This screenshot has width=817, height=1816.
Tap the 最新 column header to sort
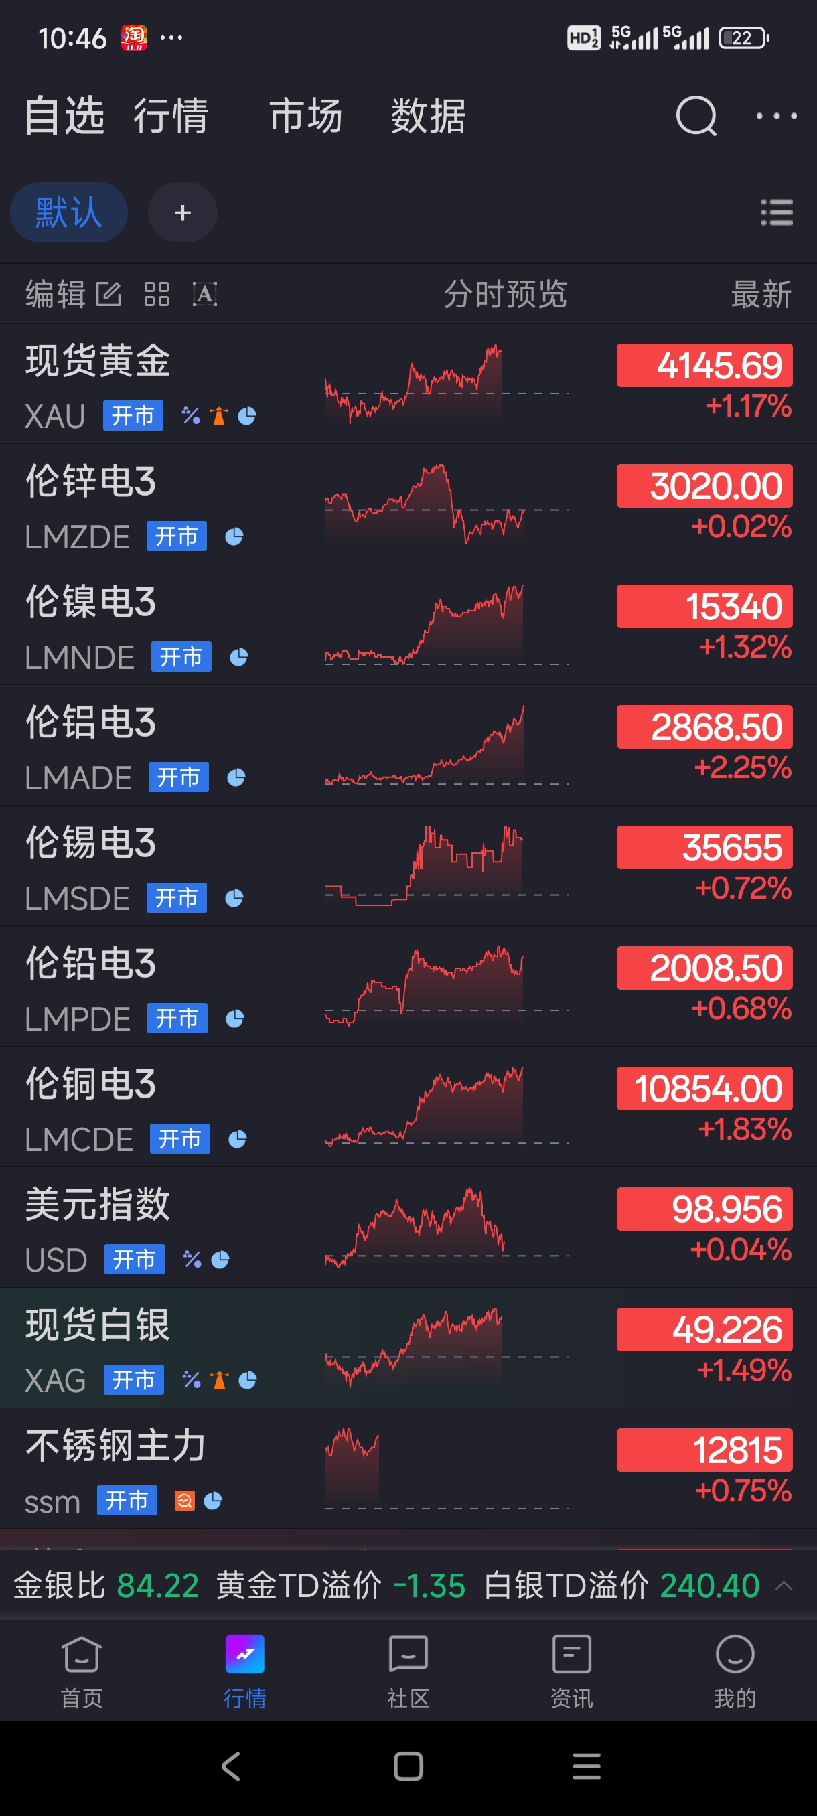click(761, 294)
